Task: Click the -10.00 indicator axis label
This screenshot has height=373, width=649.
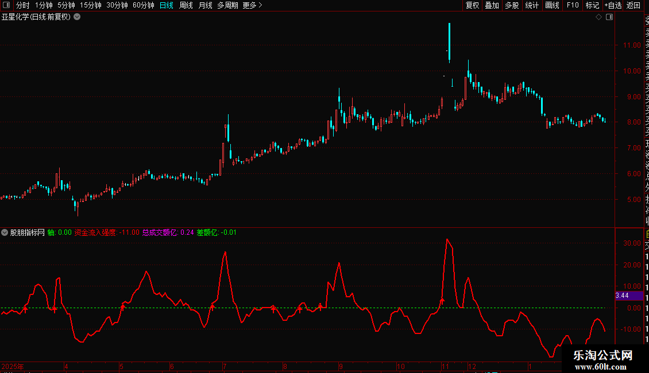Action: (631, 329)
